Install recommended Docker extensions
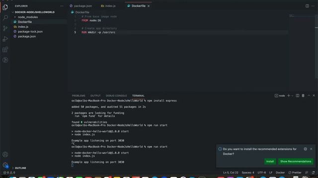 [270, 162]
